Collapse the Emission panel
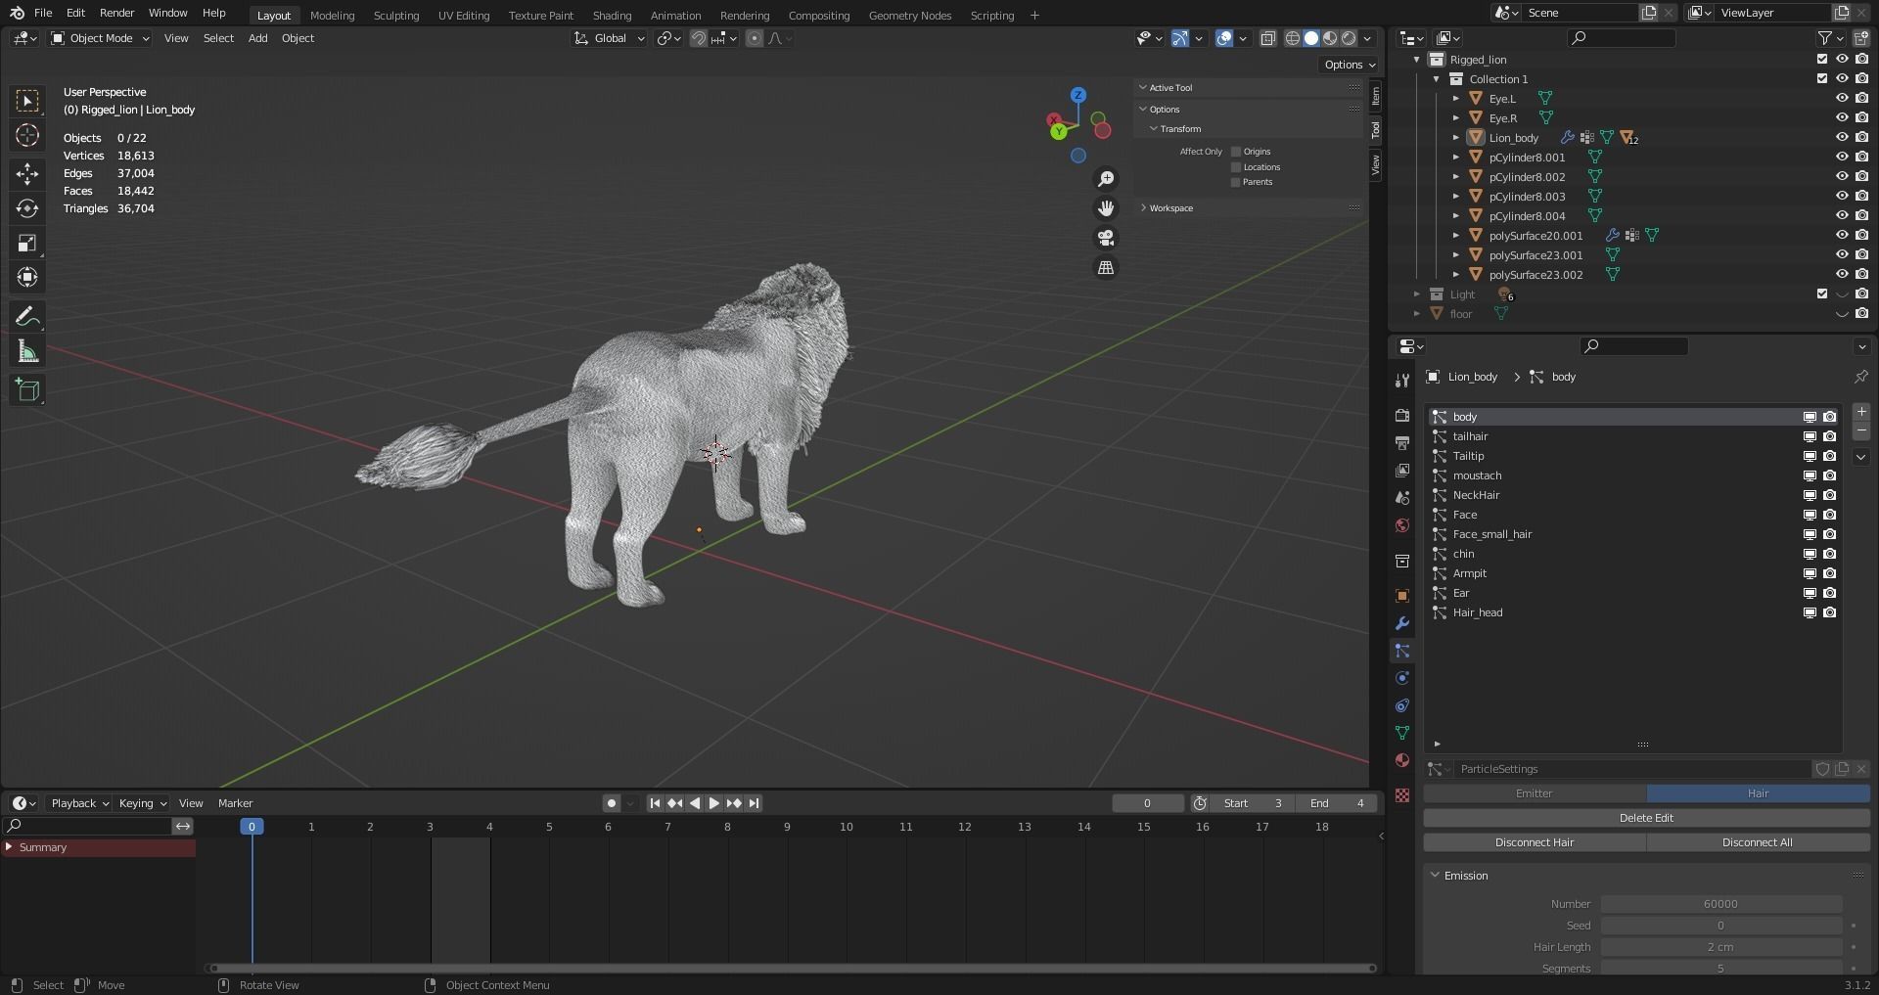This screenshot has width=1879, height=995. click(x=1465, y=876)
